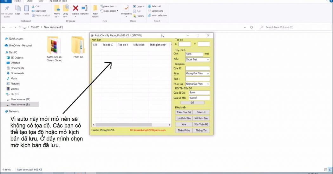Screen dimensions: 333x174
Task: Click Copy path in ribbon
Action: click(39, 11)
